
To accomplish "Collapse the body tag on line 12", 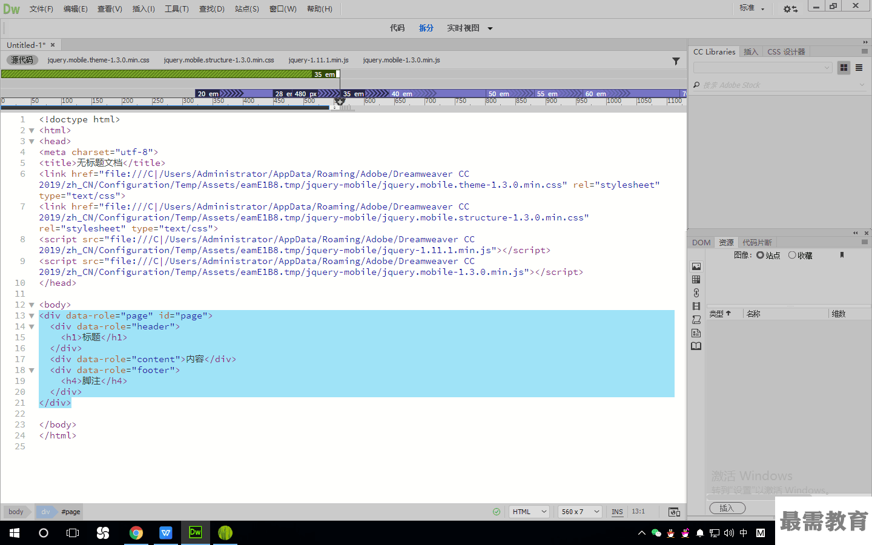I will (x=31, y=305).
